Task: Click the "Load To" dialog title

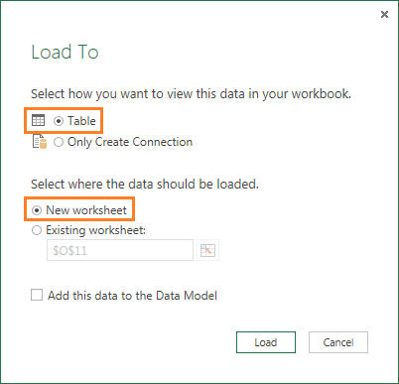Action: click(x=65, y=52)
